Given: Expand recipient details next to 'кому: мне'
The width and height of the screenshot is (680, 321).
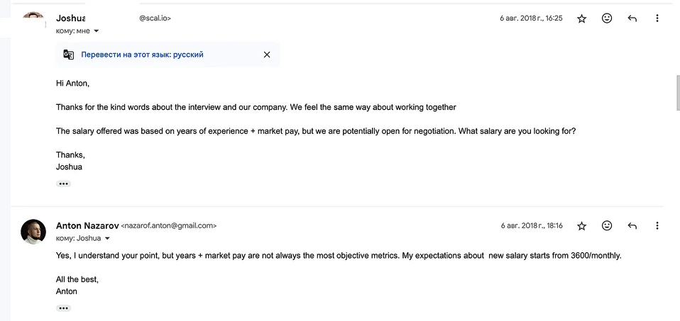Looking at the screenshot, I should (x=97, y=31).
